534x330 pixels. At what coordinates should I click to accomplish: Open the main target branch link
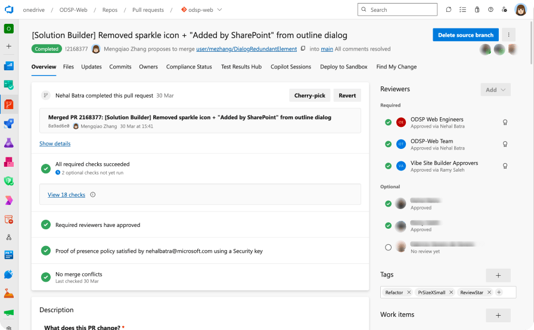(x=327, y=49)
